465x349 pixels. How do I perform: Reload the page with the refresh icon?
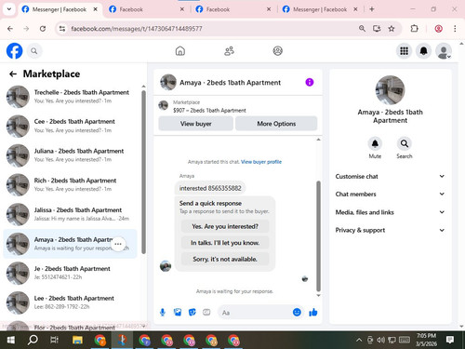tap(43, 29)
